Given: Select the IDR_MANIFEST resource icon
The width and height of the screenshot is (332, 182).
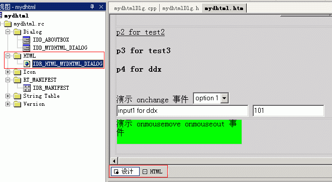Looking at the screenshot, I should (x=27, y=88).
